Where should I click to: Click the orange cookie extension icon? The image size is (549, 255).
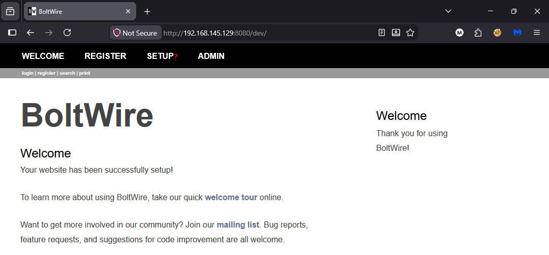coord(497,33)
